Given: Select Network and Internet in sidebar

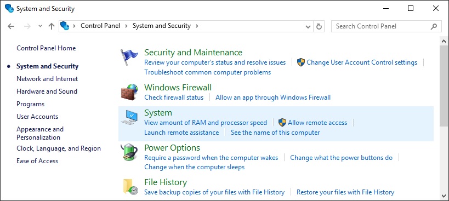Looking at the screenshot, I should tap(47, 79).
